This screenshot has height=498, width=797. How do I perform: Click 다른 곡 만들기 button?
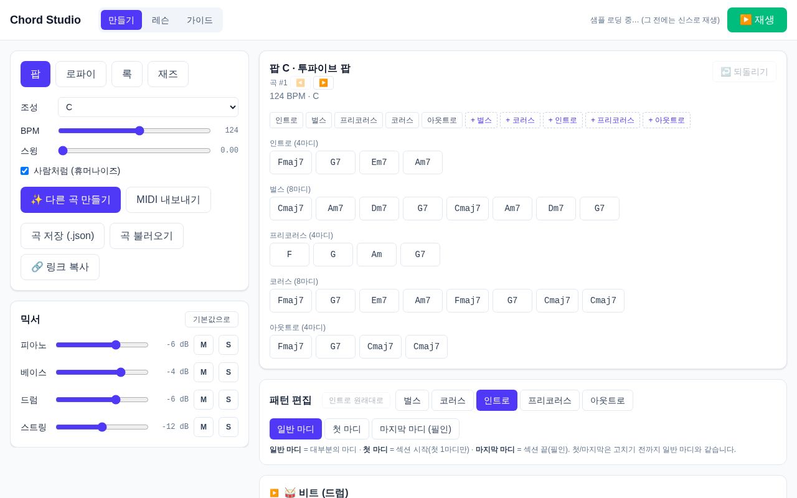click(70, 200)
